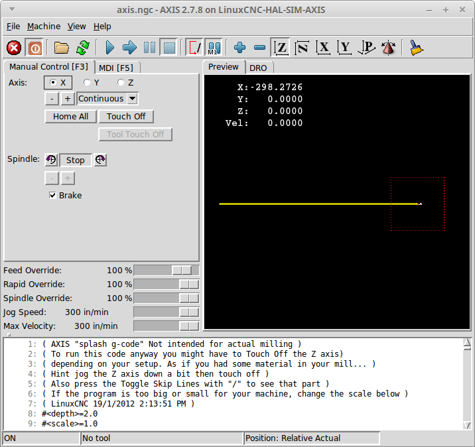The height and width of the screenshot is (447, 475).
Task: Select the Z top-down view icon
Action: [281, 48]
